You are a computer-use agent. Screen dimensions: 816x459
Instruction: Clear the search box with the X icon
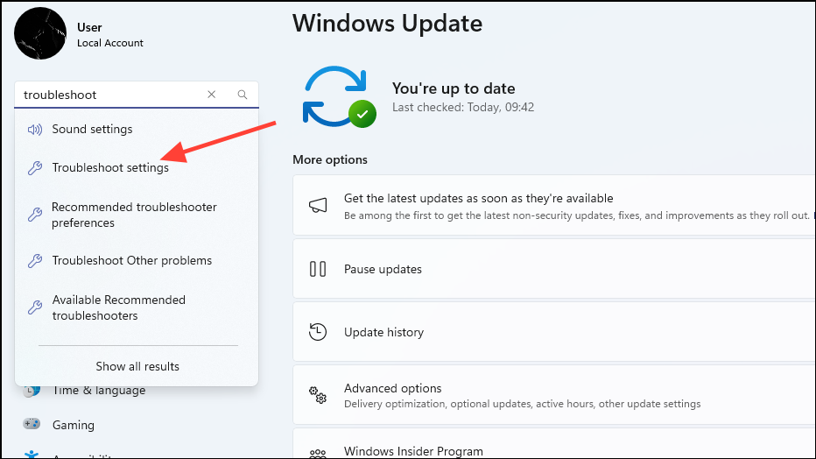pos(211,95)
